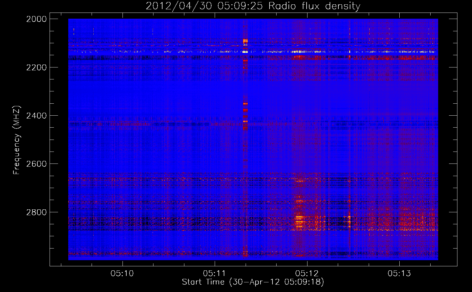Click the 'Frequency (MHZ)' axis title

pyautogui.click(x=17, y=140)
